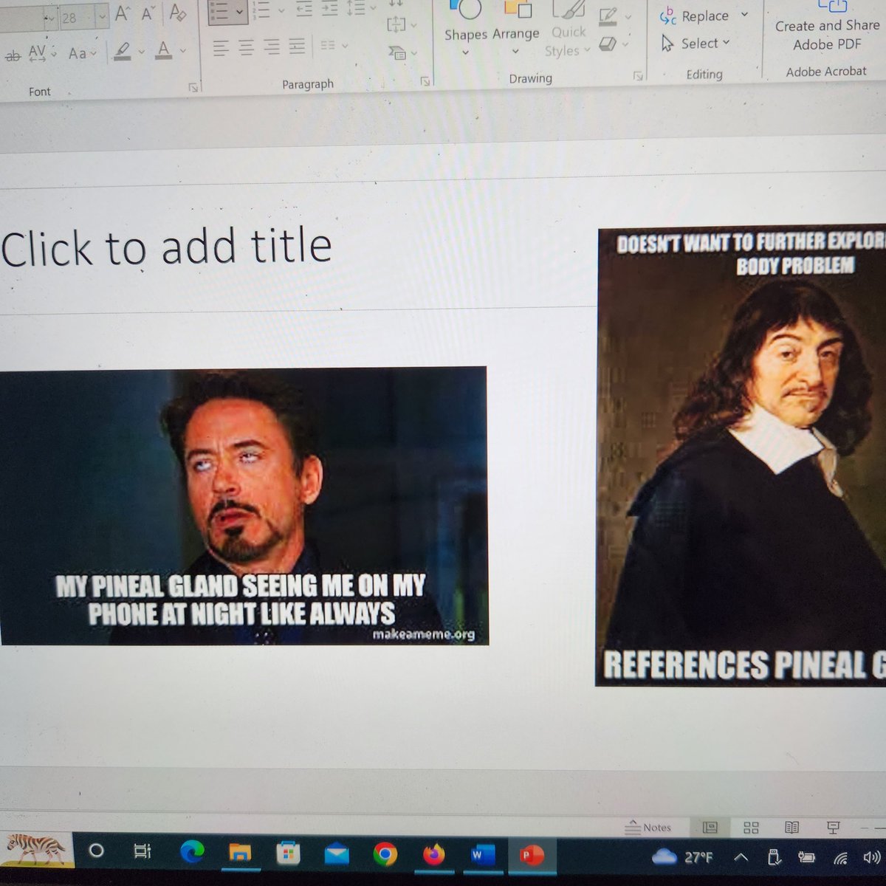Open the Paragraph dialog launcher
This screenshot has height=886, width=886.
tap(425, 80)
